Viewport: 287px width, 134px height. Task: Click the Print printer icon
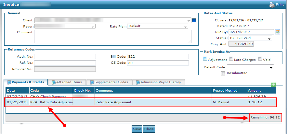(x=272, y=5)
